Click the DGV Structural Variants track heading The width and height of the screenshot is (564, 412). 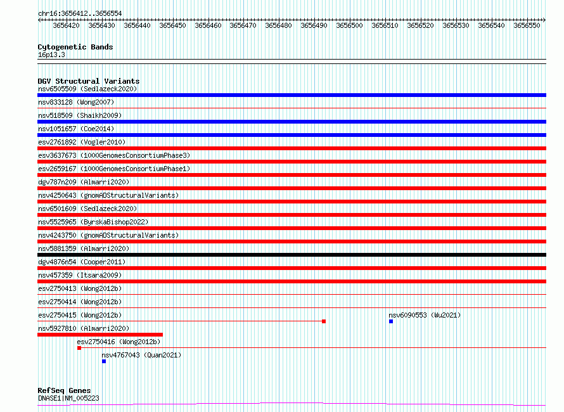[89, 81]
